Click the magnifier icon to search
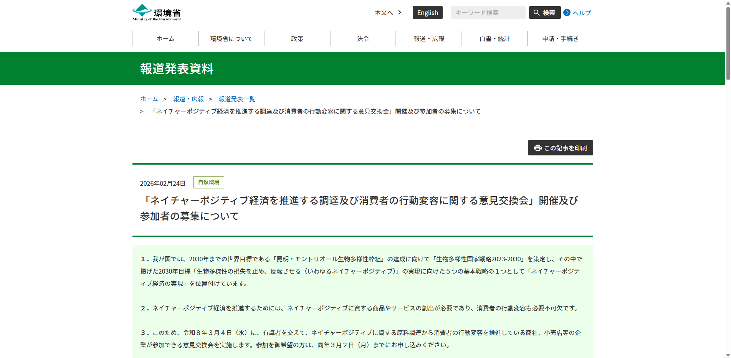Image resolution: width=731 pixels, height=358 pixels. tap(536, 12)
